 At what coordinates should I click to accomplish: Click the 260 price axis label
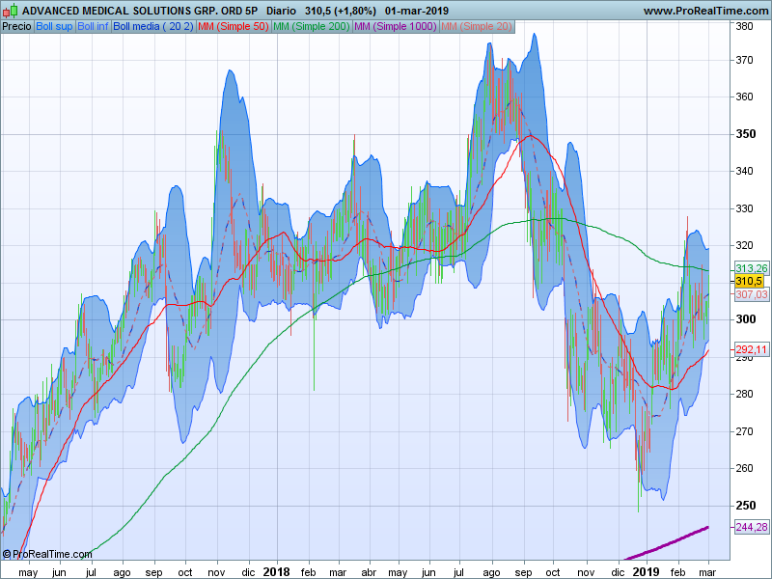[x=744, y=468]
